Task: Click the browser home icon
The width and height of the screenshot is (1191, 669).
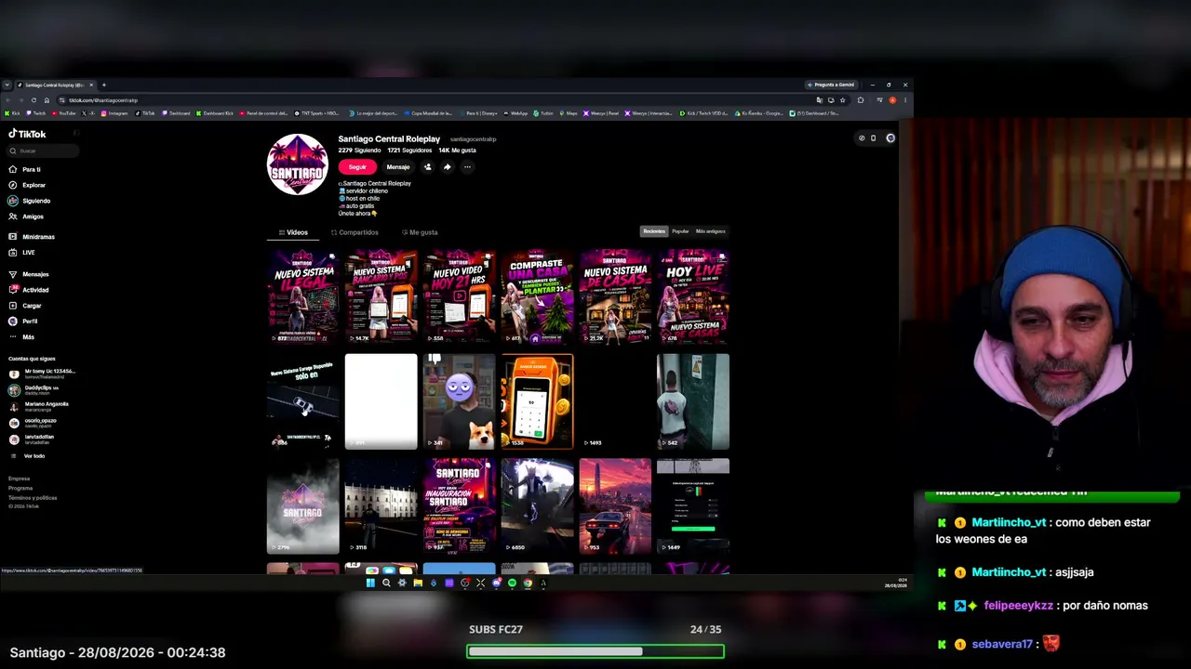Action: pyautogui.click(x=47, y=100)
